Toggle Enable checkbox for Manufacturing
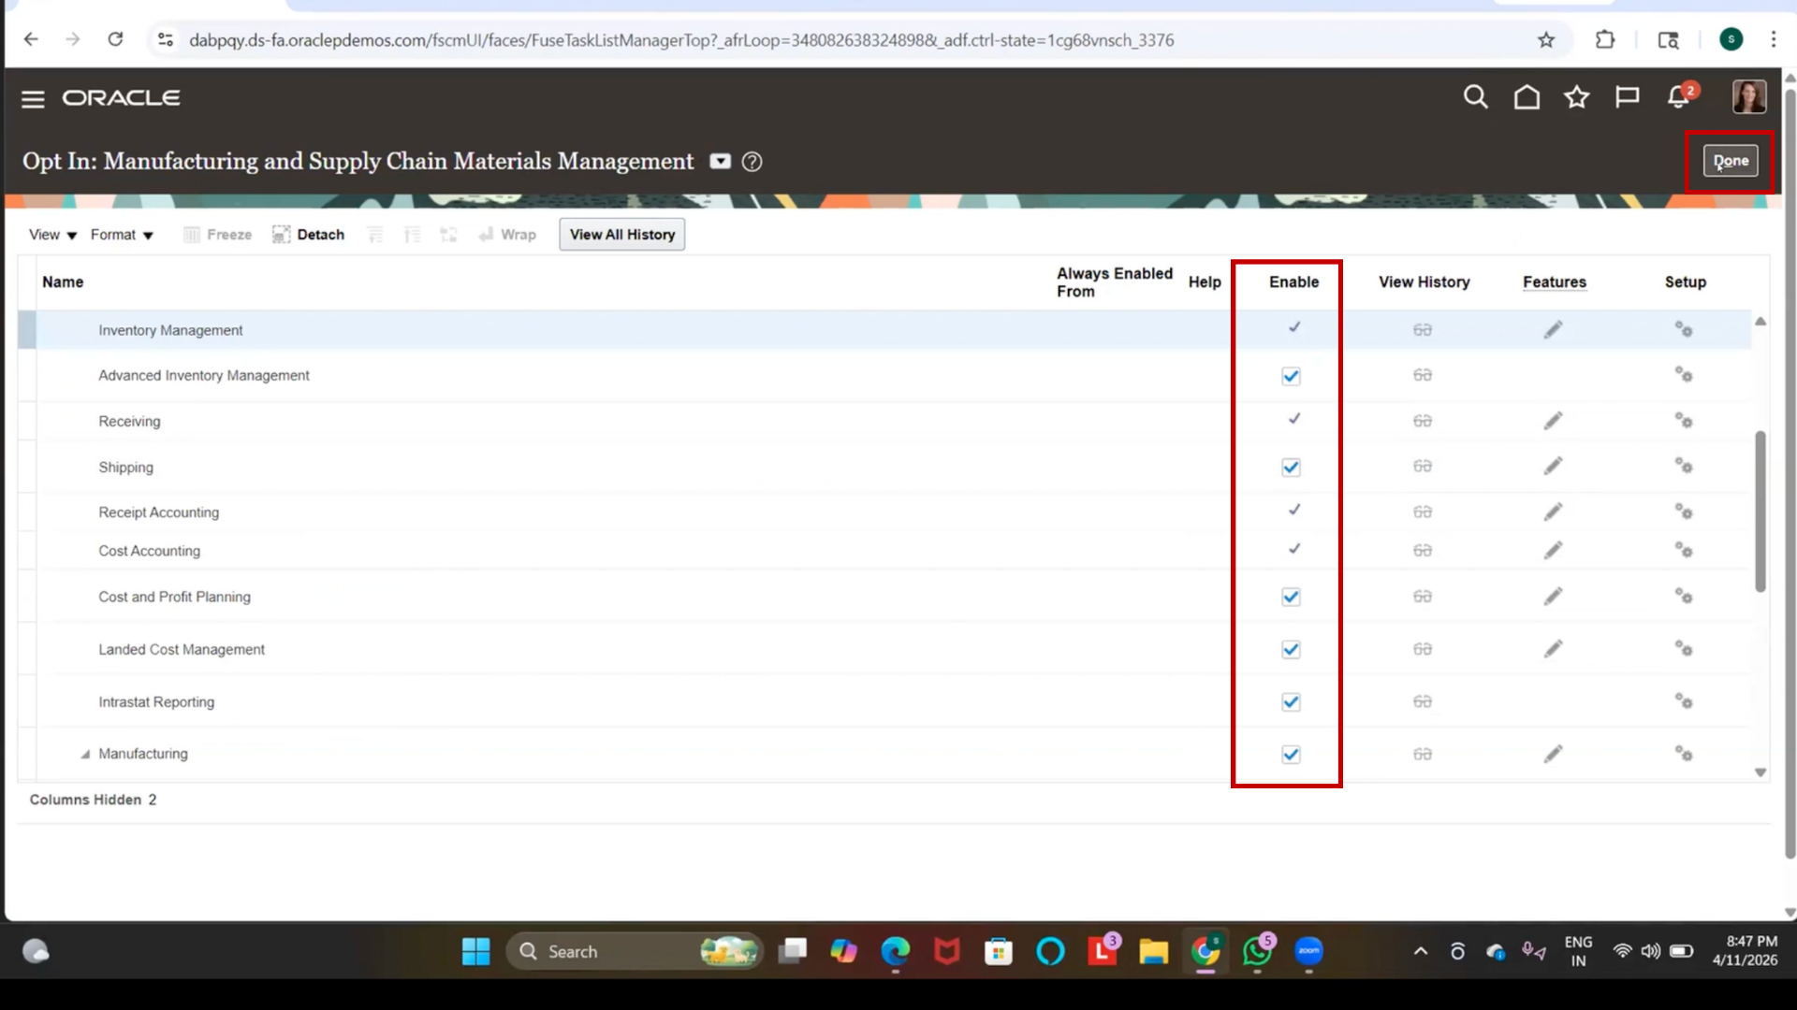The width and height of the screenshot is (1797, 1010). [x=1291, y=754]
